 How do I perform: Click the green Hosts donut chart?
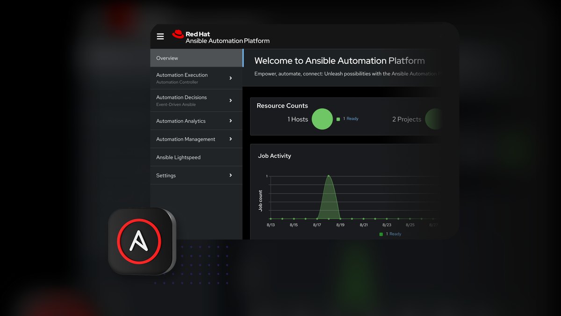(322, 119)
